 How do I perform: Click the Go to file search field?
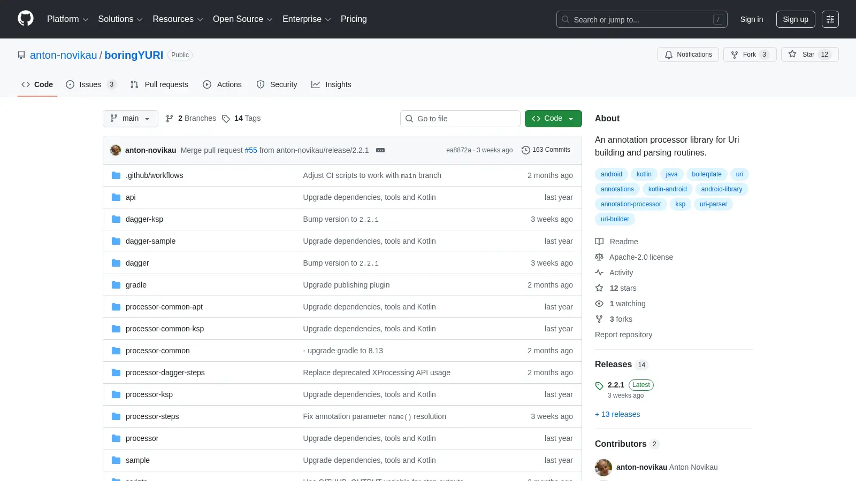[x=460, y=119]
